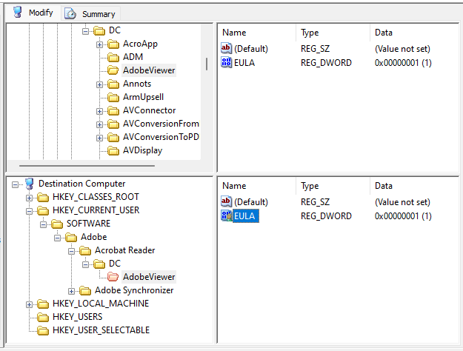Screen dimensions: 463x351
Task: Click the HKEY_LOCAL_MACHINE folder icon
Action: click(43, 304)
